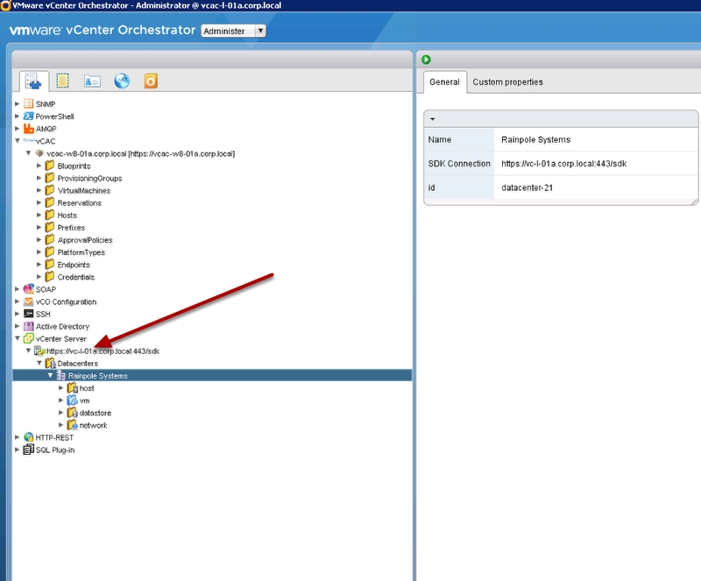Click the SQL Plug-in icon
The width and height of the screenshot is (701, 581).
point(28,450)
